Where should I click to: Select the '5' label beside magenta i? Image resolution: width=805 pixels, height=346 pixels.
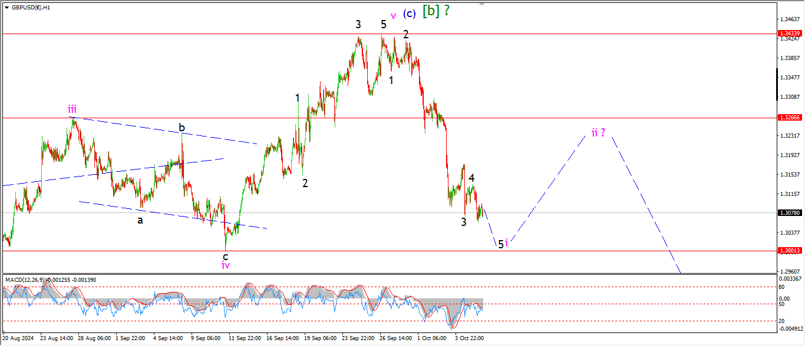coord(500,244)
